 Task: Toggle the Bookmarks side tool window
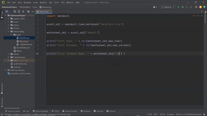click(x=2, y=89)
